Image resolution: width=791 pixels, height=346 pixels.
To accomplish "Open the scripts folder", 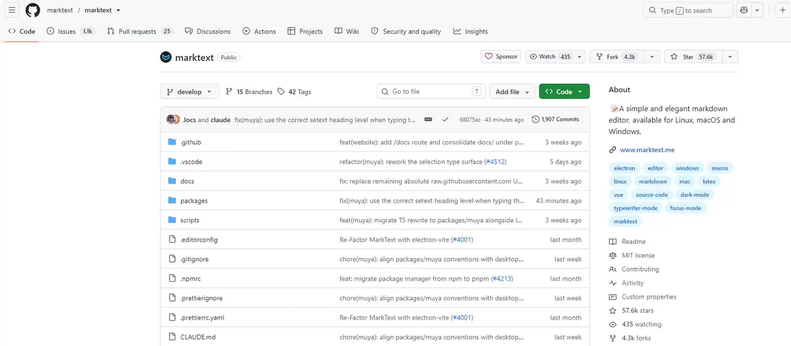I will click(x=190, y=220).
